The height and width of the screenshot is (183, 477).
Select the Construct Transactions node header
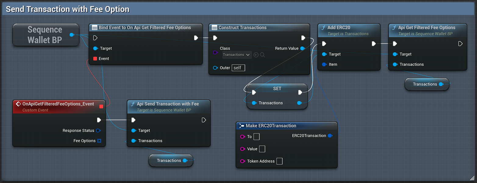point(259,27)
